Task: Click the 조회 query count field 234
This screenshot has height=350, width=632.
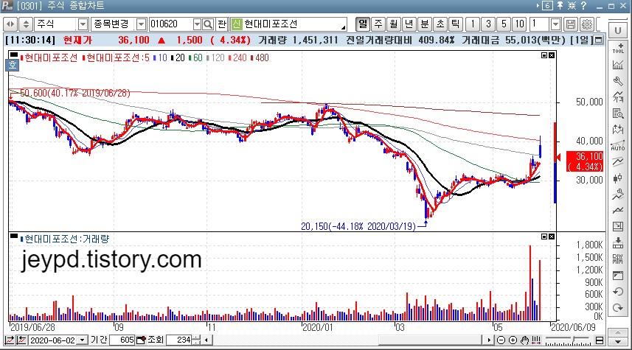Action: (x=179, y=340)
